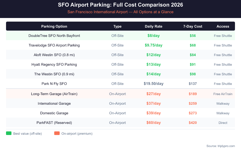Select the Aloft Westin SFO entry

[x=54, y=55]
